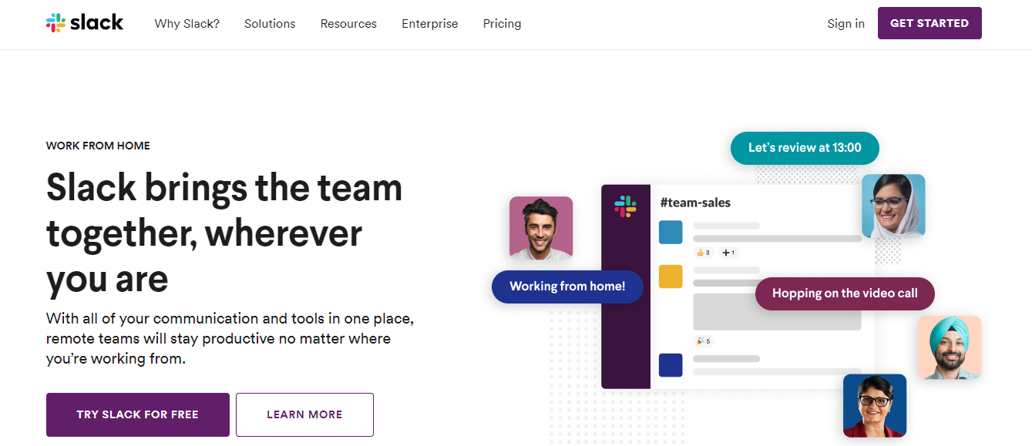Click the blue avatar square in channel
This screenshot has width=1032, height=446.
[671, 233]
